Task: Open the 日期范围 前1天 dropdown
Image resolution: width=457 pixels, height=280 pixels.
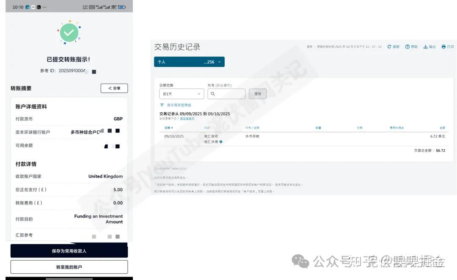Action: coord(182,94)
